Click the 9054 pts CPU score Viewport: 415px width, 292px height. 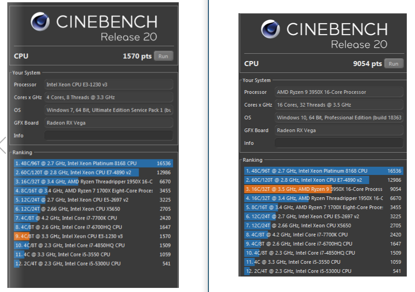(368, 63)
